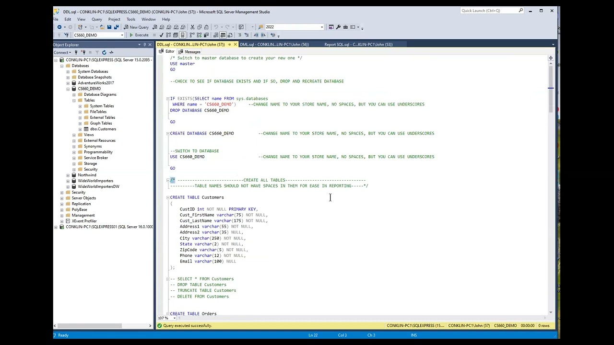
Task: Select the Messages results tab
Action: (189, 52)
